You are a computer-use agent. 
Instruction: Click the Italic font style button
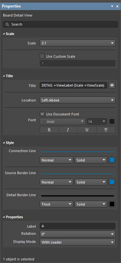click(68, 130)
